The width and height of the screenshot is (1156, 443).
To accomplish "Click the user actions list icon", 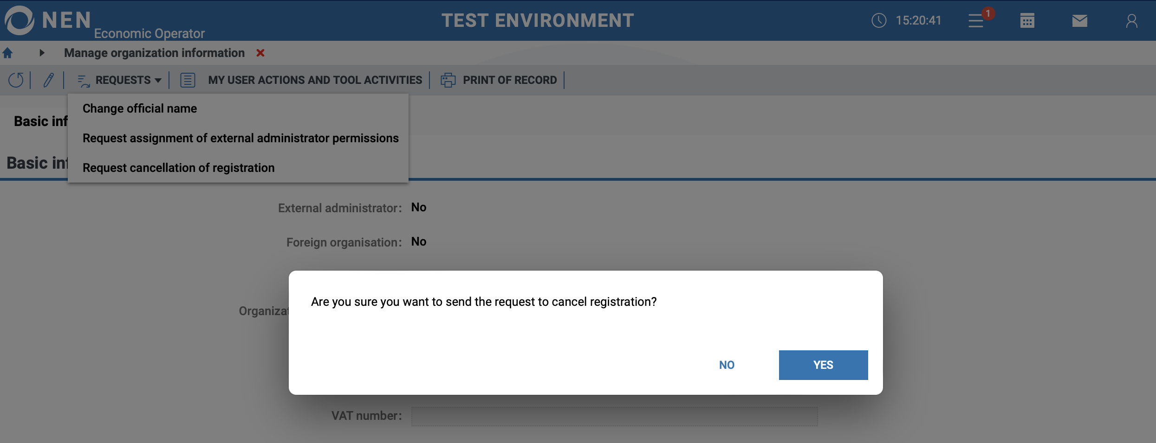I will coord(188,80).
